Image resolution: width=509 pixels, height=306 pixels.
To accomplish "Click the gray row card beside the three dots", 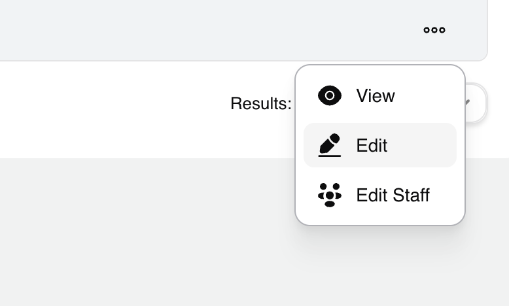I will [196, 30].
